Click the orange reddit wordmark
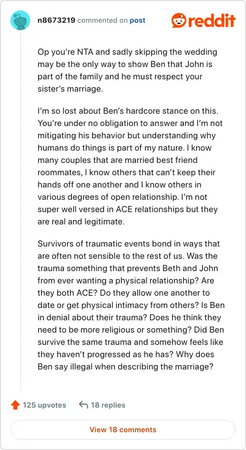This screenshot has width=246, height=450. pos(211,21)
